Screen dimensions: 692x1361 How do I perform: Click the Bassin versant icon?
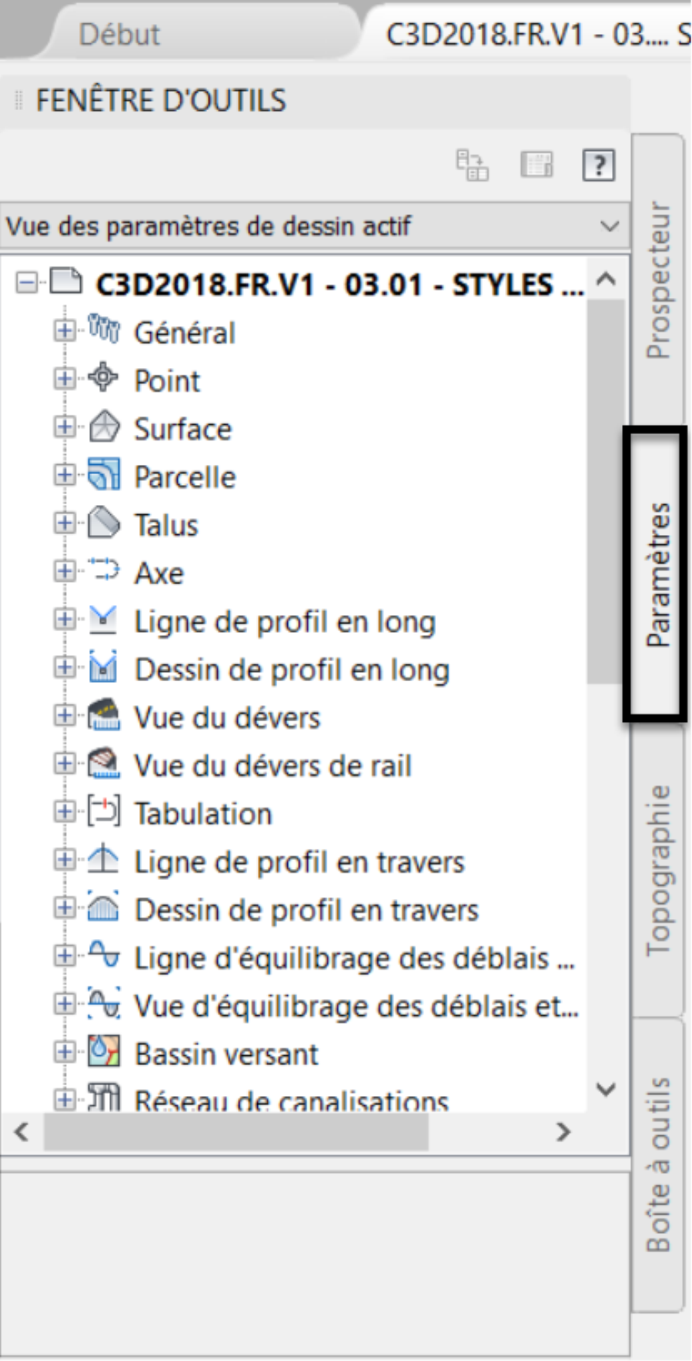104,1052
